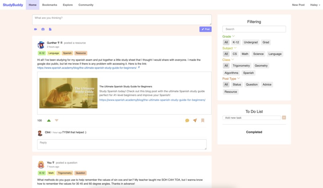This screenshot has width=323, height=188.
Task: Filter Post Type by Question
Action: (252, 85)
